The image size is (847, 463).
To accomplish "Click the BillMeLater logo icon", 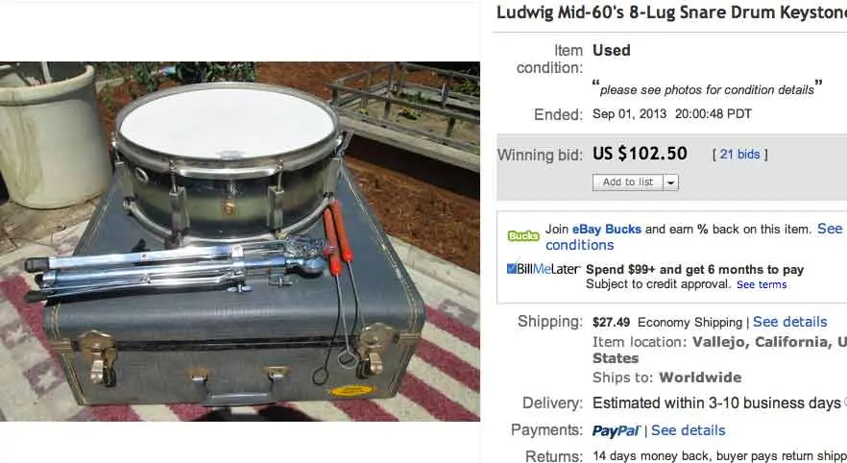I will 544,269.
